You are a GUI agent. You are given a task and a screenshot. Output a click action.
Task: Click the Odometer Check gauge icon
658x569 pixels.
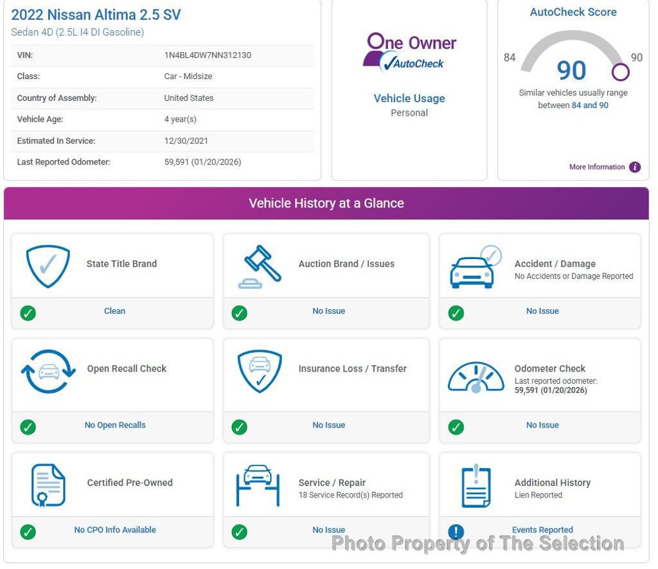pos(476,377)
